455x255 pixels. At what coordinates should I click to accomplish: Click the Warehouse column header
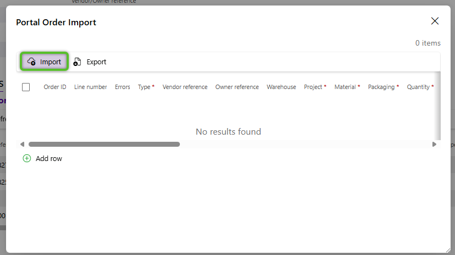[281, 87]
